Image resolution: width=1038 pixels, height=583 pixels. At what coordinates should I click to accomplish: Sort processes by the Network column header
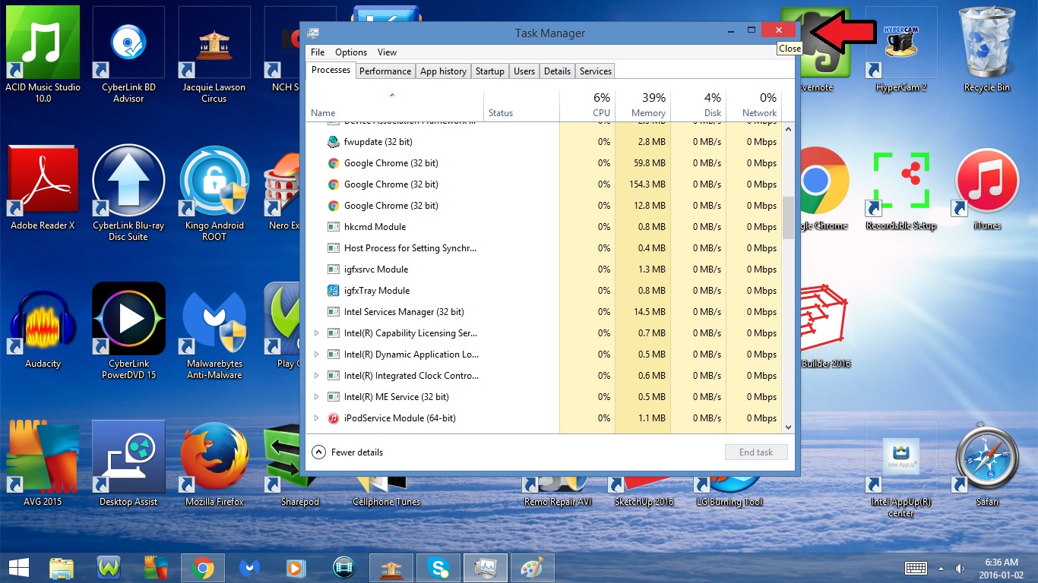754,106
